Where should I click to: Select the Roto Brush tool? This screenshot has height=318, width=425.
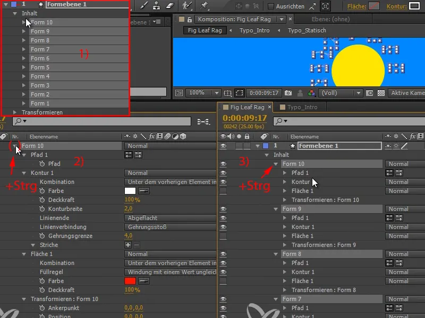click(x=187, y=6)
